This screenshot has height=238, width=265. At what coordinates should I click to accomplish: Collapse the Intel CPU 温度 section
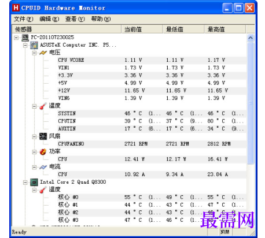(x=35, y=190)
